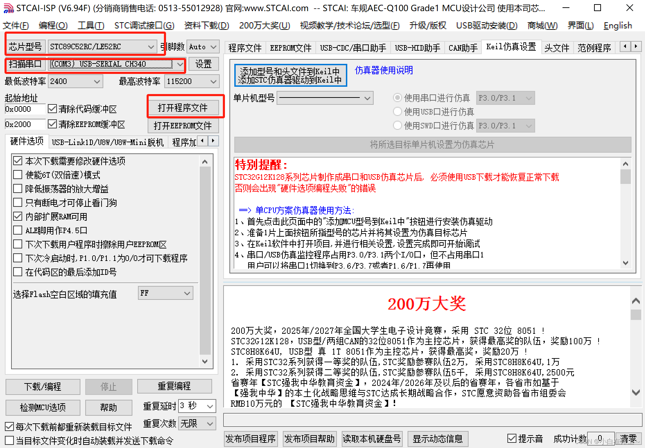Screen dimensions: 645x448
Task: Switch to 头文件 tab
Action: pos(557,48)
